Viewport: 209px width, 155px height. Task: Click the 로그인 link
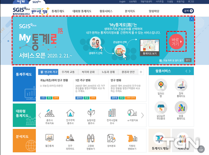coord(191,2)
